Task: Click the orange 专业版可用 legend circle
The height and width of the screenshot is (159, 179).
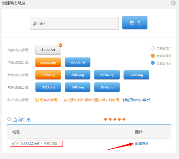Action: pyautogui.click(x=153, y=56)
